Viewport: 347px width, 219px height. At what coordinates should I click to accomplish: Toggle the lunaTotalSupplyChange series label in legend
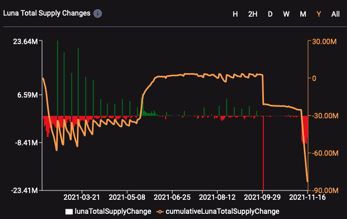click(x=113, y=211)
